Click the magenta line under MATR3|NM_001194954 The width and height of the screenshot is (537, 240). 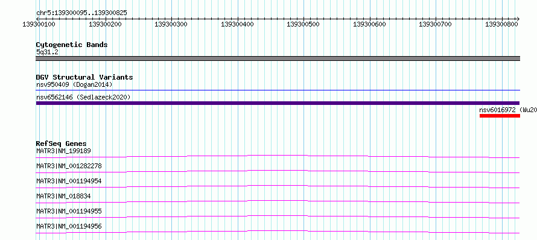pos(278,186)
